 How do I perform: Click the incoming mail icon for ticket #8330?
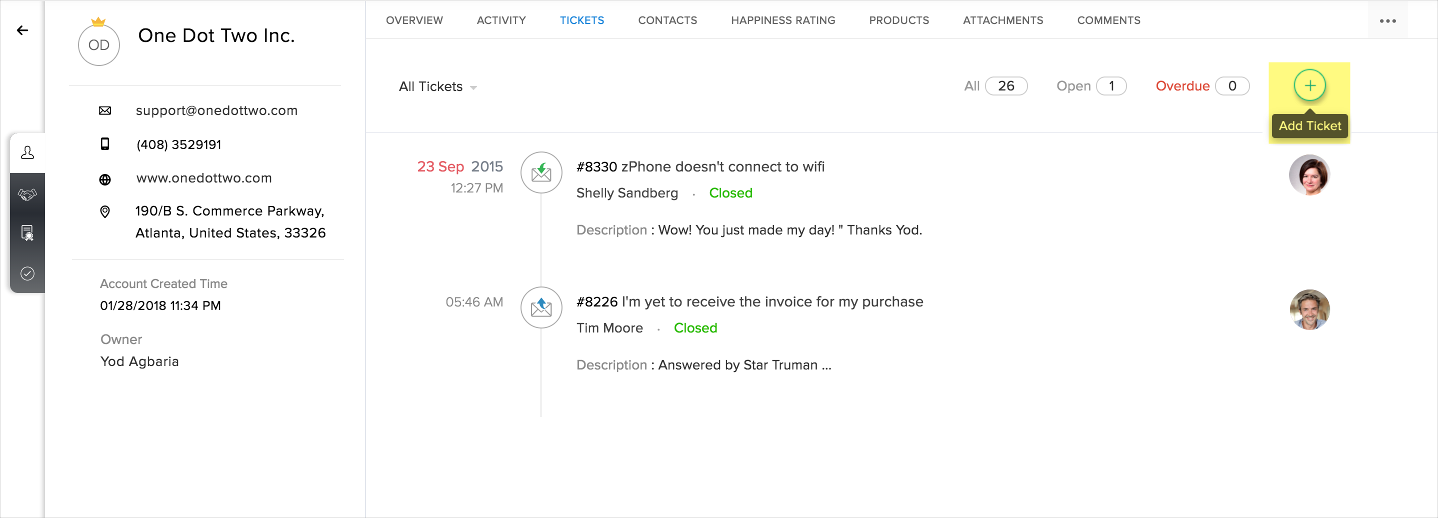coord(541,173)
